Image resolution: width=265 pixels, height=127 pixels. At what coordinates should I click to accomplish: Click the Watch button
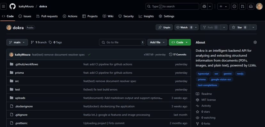(x=184, y=27)
